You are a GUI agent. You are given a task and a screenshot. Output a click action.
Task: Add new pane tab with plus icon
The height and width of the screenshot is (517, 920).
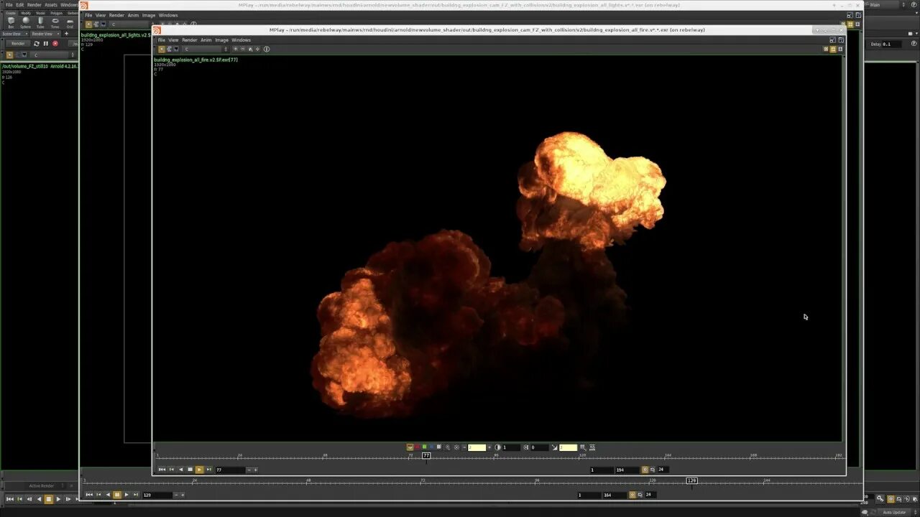(x=67, y=34)
